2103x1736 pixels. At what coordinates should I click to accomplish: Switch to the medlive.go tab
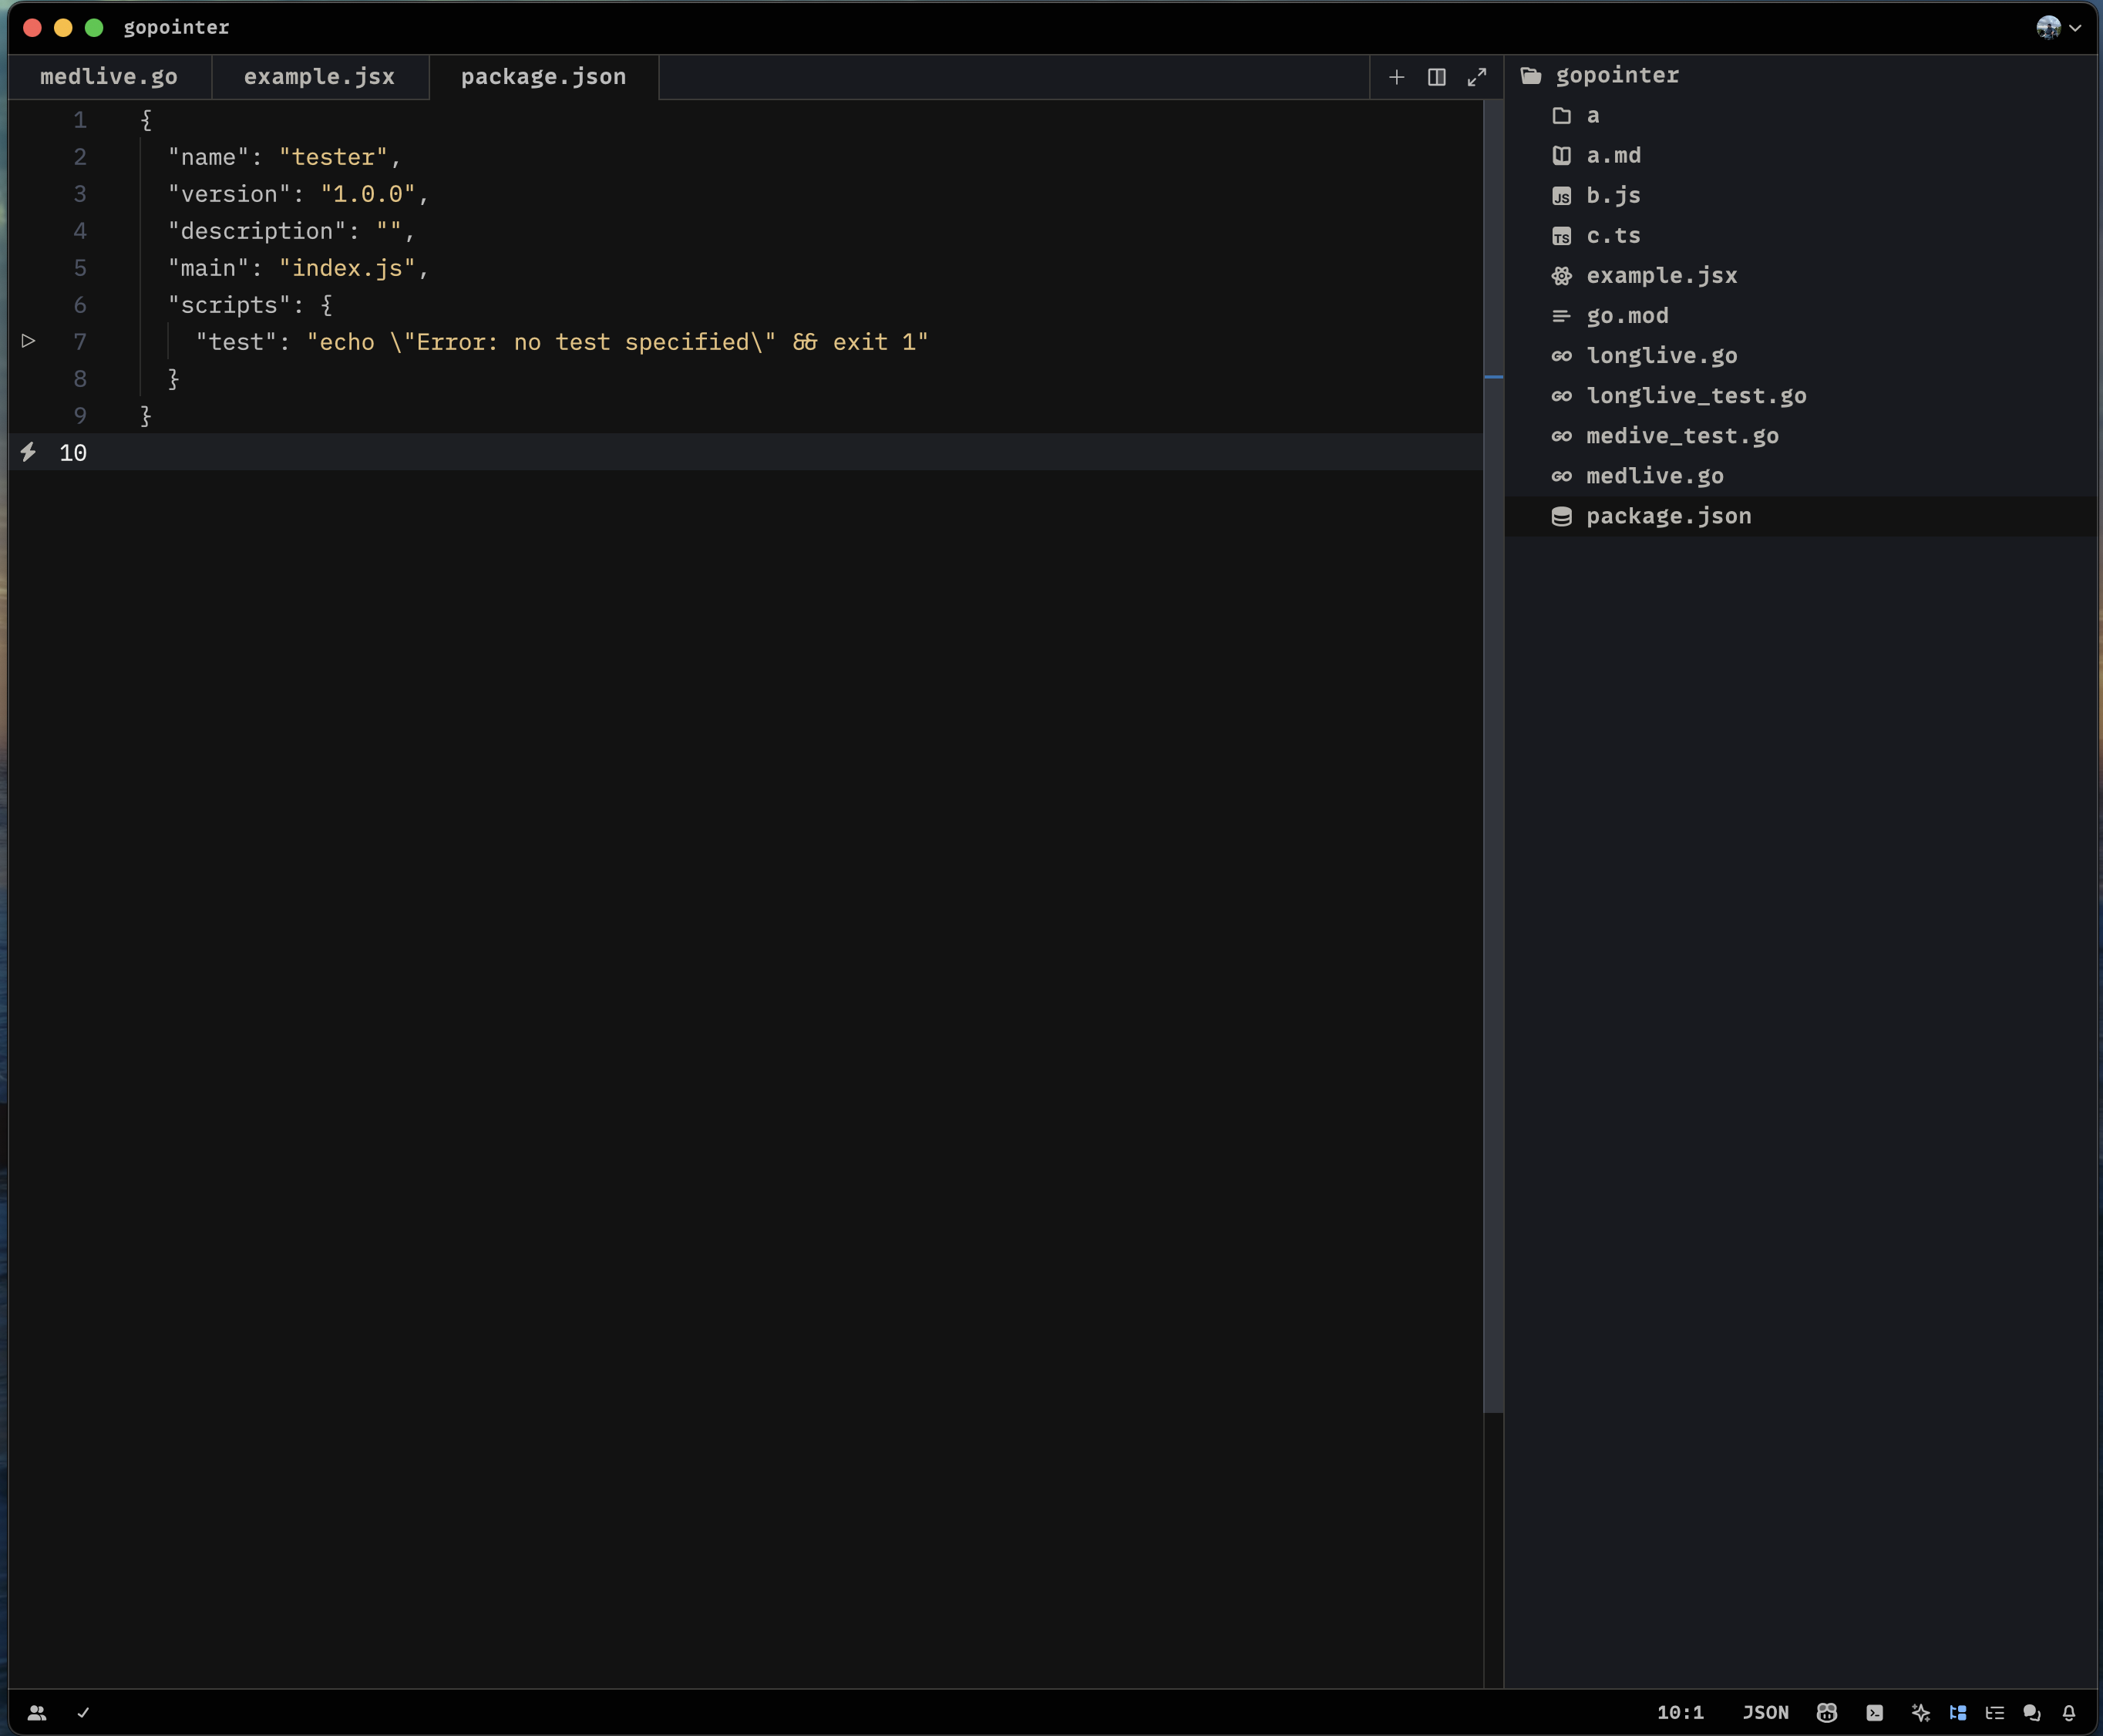109,77
